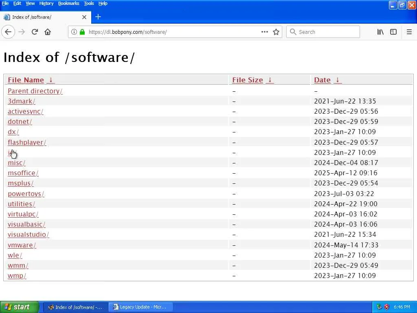Open the powertoys folder

point(26,194)
